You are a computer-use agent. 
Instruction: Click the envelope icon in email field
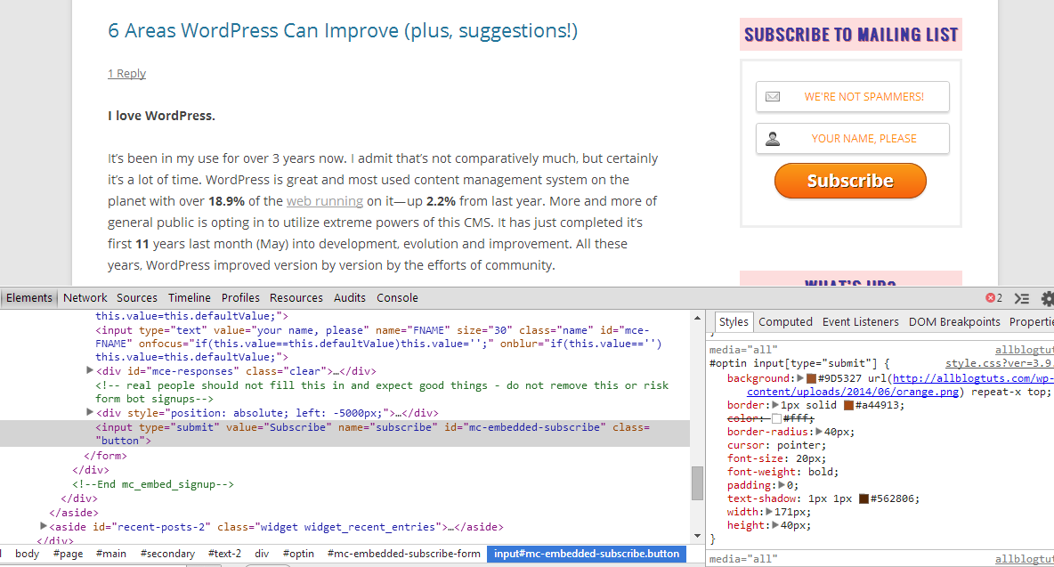(x=773, y=97)
